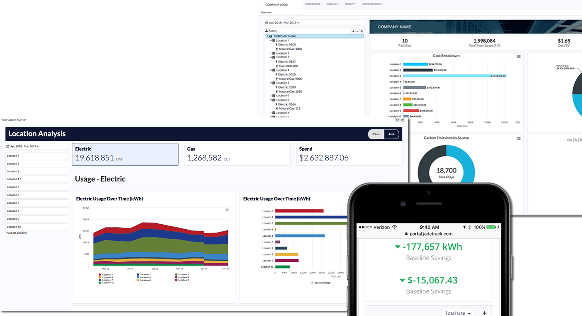Click the star icon above the Location Analysis header
This screenshot has width=582, height=316.
pyautogui.click(x=397, y=120)
